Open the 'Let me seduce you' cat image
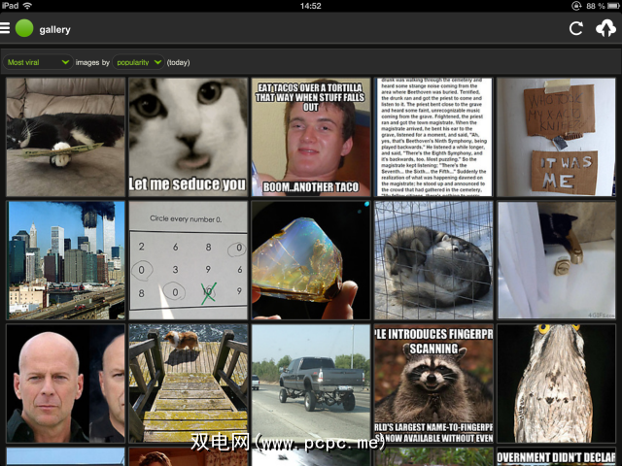 point(188,137)
